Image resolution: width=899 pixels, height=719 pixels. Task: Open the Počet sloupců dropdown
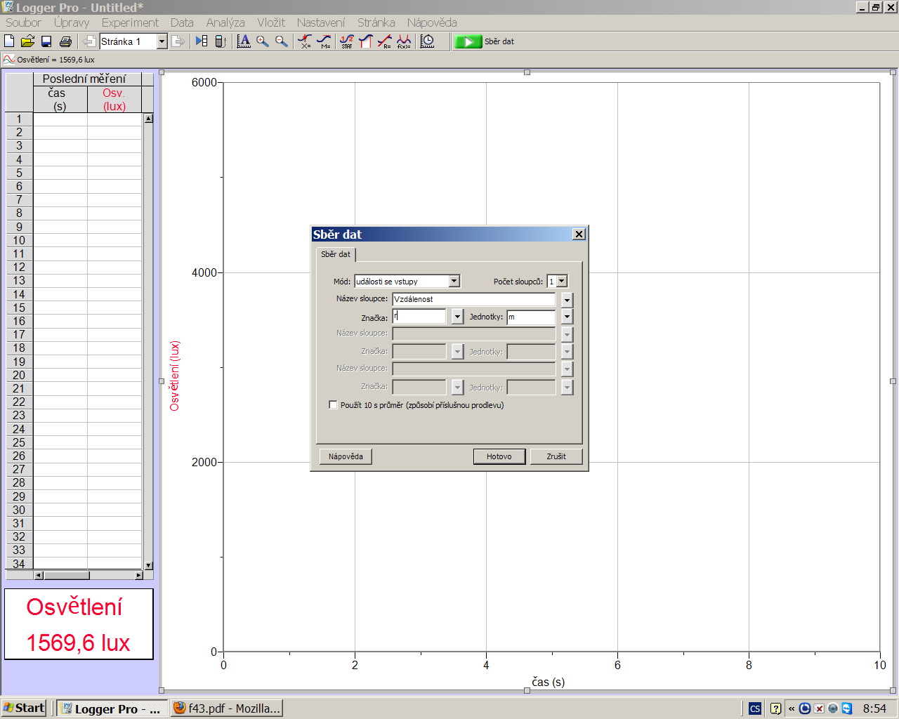[x=561, y=282]
